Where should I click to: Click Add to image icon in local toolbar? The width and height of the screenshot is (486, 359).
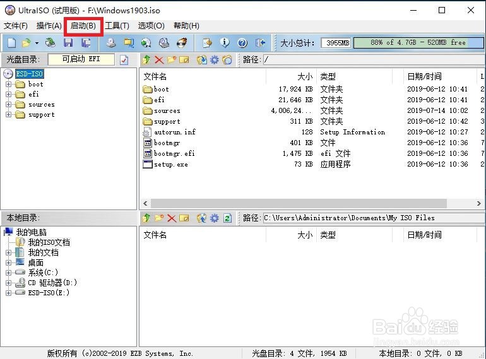(202, 218)
